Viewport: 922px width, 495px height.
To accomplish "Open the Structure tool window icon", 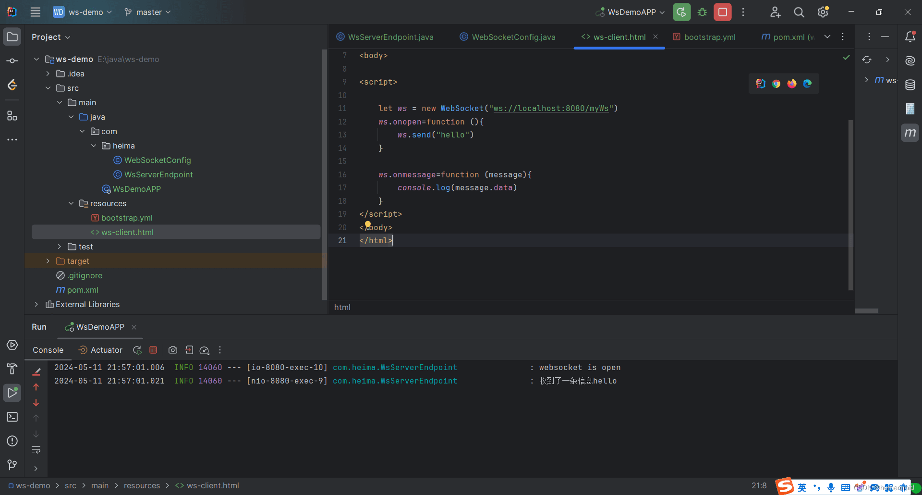I will pos(12,116).
